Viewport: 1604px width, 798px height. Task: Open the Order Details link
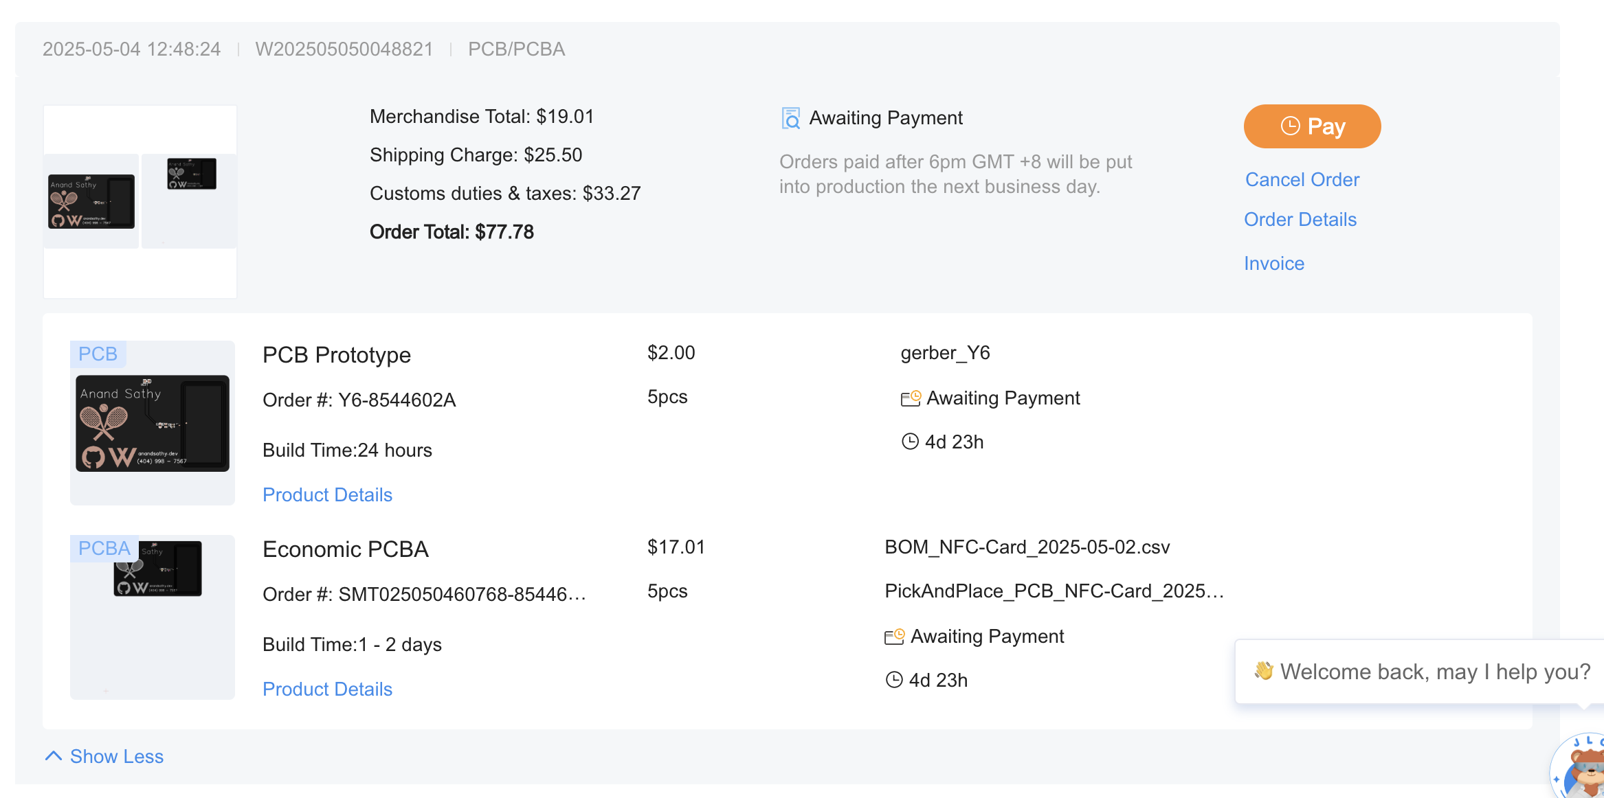(1300, 220)
